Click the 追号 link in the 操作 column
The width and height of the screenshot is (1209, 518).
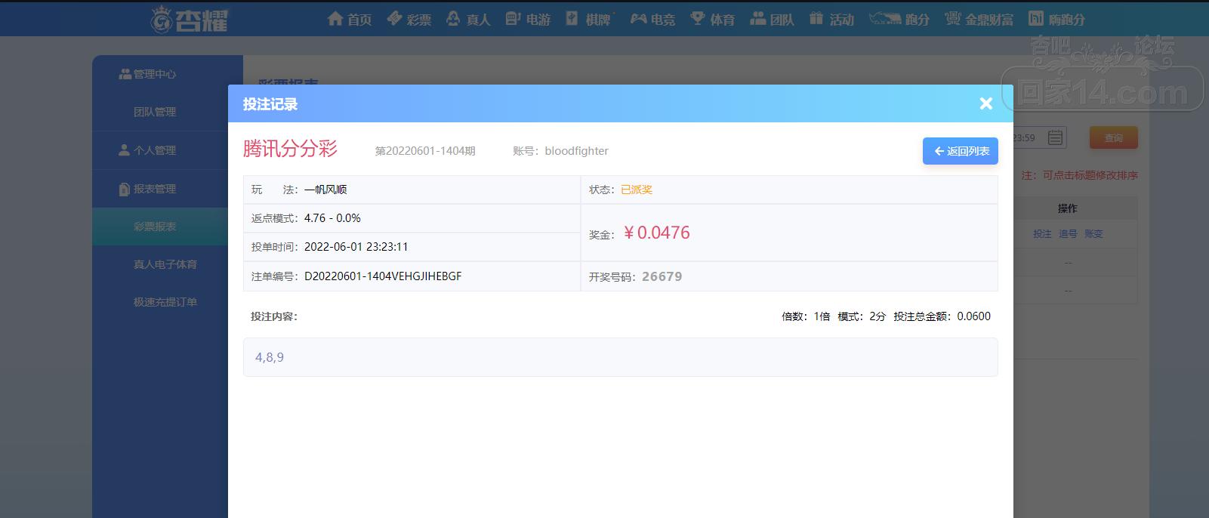coord(1068,234)
